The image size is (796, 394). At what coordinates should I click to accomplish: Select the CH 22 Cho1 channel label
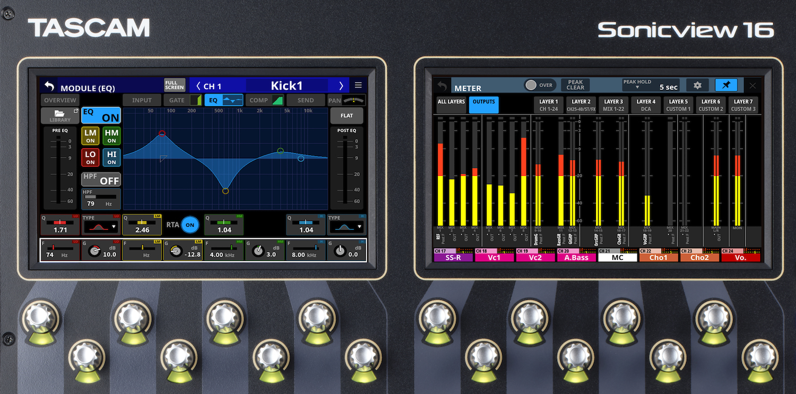659,255
